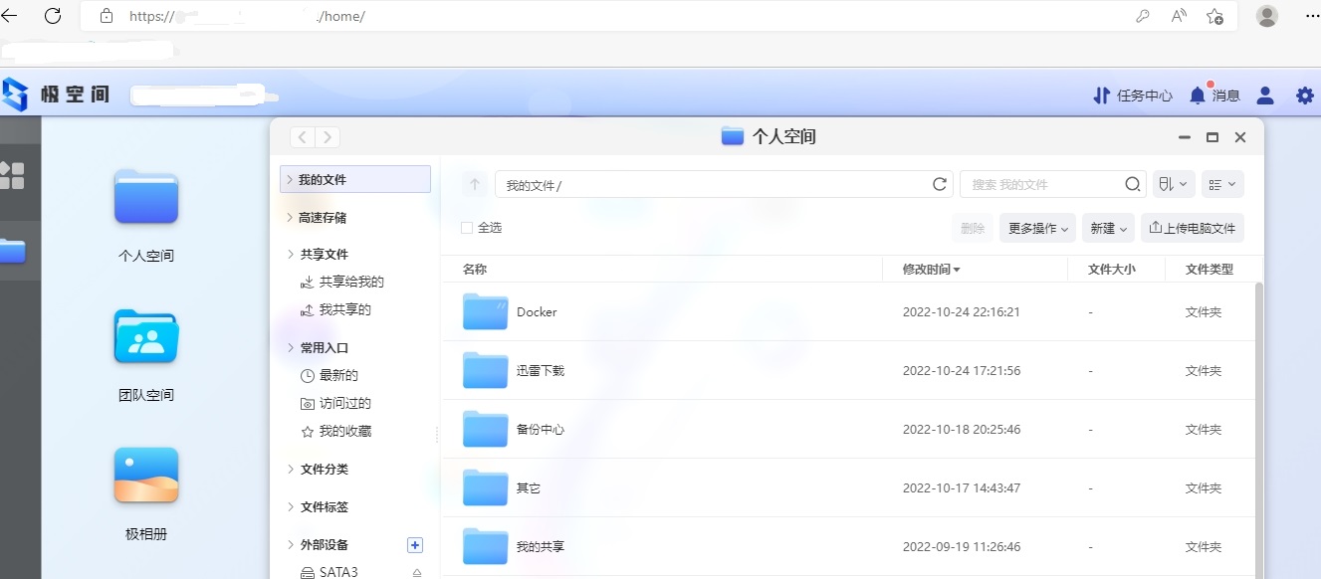Select 最新的 under 常用入口
Screen dimensions: 1321x579
tap(338, 375)
